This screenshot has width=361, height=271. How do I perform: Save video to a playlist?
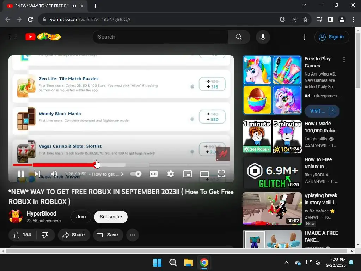tap(108, 235)
